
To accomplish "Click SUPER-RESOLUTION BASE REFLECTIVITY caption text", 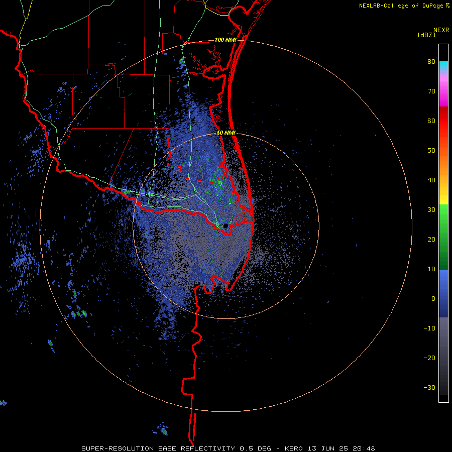I will coord(158,448).
